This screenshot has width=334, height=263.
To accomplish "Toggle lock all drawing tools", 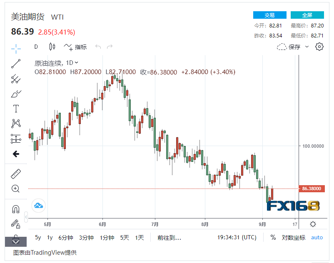I will coord(16,224).
